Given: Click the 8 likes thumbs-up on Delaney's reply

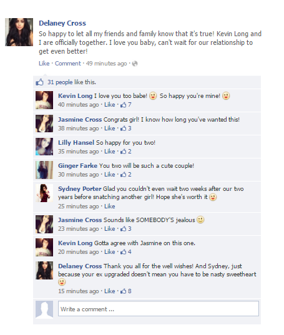Looking at the screenshot, I should [126, 291].
